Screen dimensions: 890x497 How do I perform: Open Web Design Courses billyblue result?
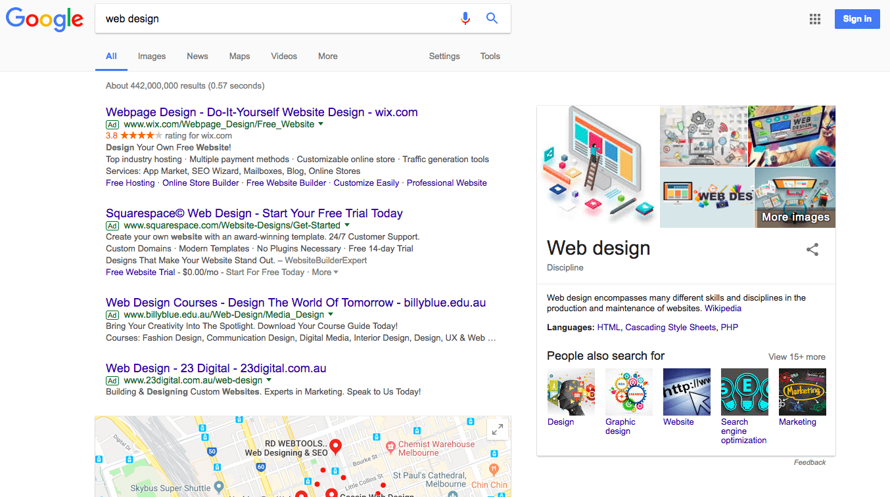296,303
